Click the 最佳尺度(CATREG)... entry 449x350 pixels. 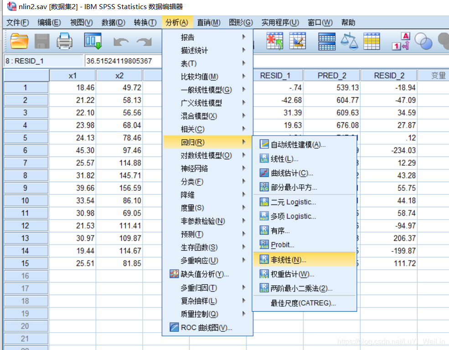(x=304, y=303)
